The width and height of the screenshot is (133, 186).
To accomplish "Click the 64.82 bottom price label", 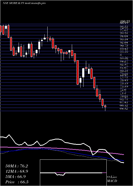I will [x=124, y=108].
